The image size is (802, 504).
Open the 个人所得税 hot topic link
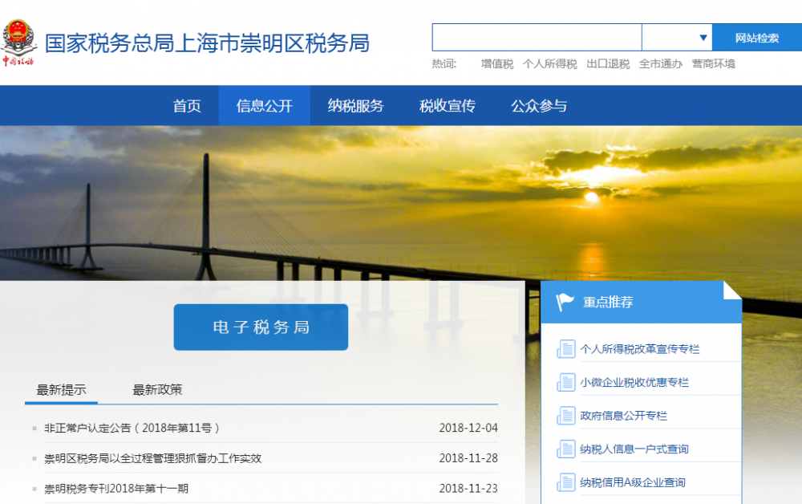tap(551, 63)
